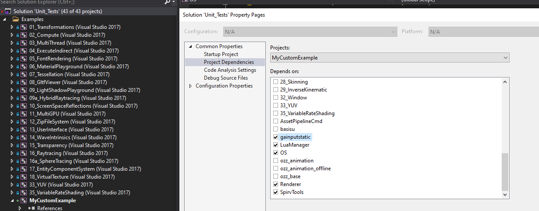
Task: Check the 33_YUV dependency checkbox
Action: click(276, 105)
